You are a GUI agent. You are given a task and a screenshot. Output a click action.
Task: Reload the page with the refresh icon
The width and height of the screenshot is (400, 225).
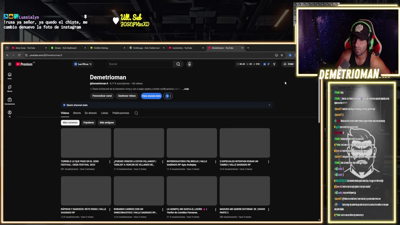[x=19, y=55]
